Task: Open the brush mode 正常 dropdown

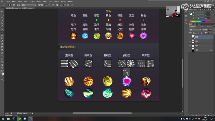Action: [29, 5]
